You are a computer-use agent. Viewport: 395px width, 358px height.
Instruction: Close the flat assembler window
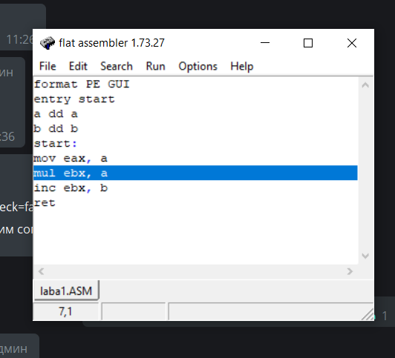[352, 43]
